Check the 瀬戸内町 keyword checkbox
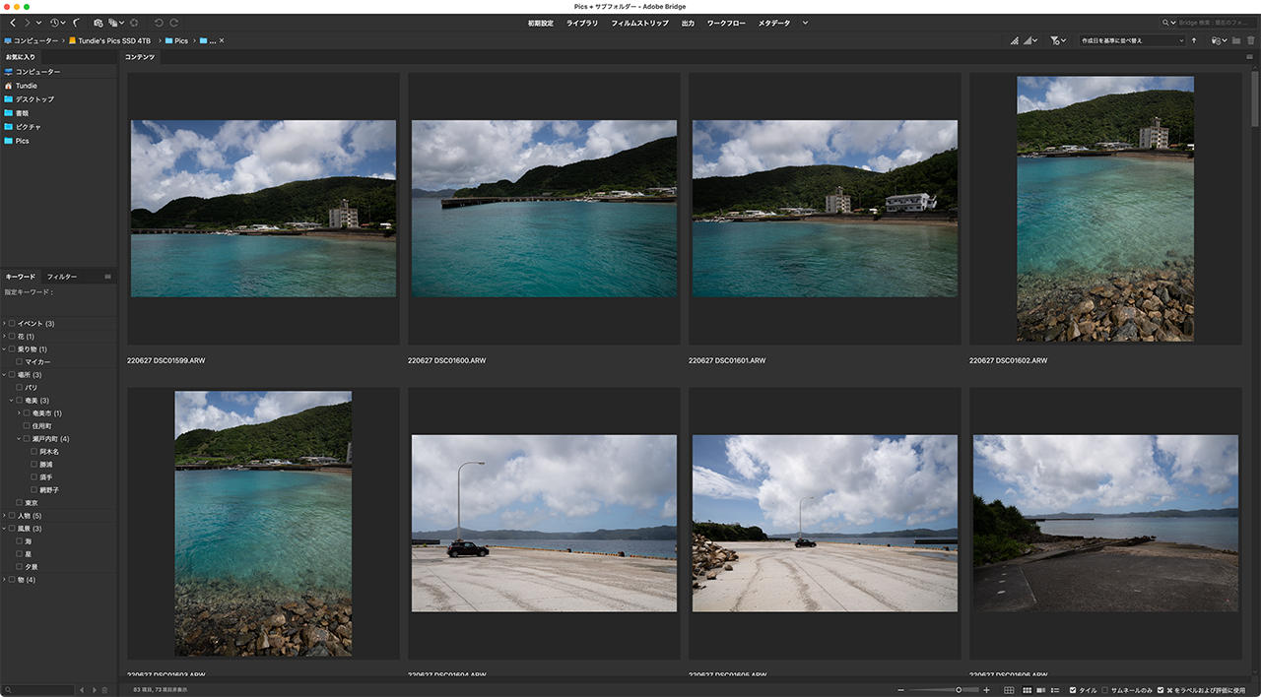Viewport: 1261px width, 697px height. [26, 439]
